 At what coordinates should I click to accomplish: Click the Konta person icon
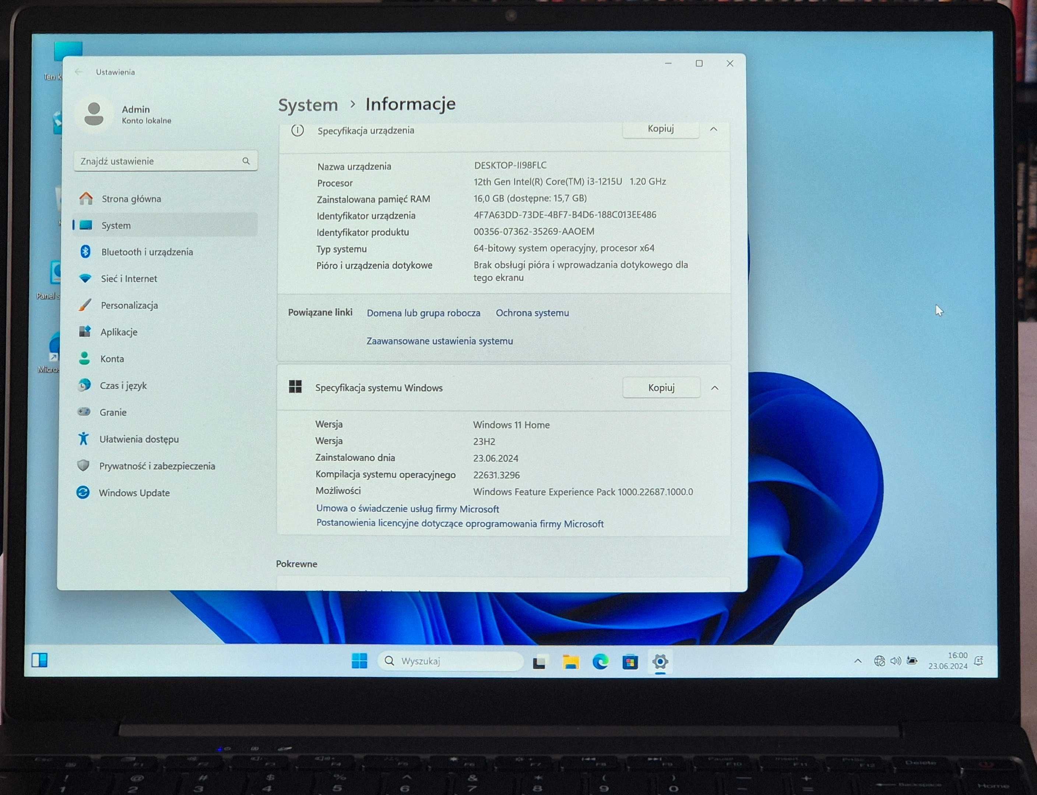coord(84,358)
